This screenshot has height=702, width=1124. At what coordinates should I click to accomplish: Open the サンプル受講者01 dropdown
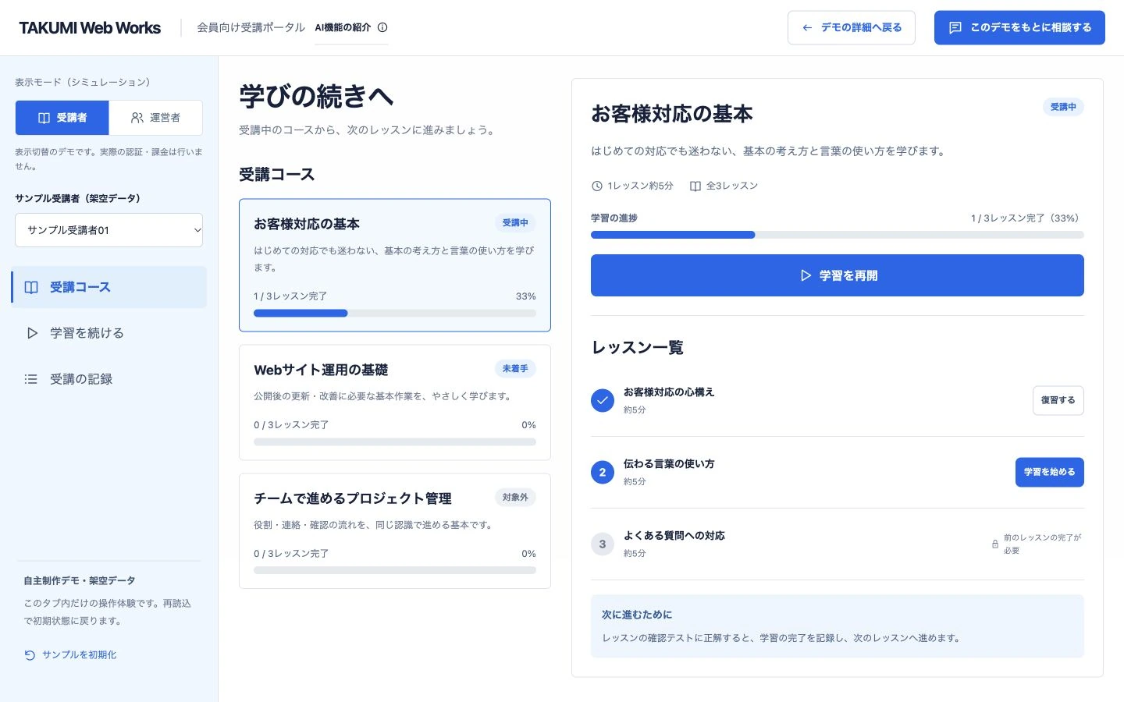tap(108, 230)
